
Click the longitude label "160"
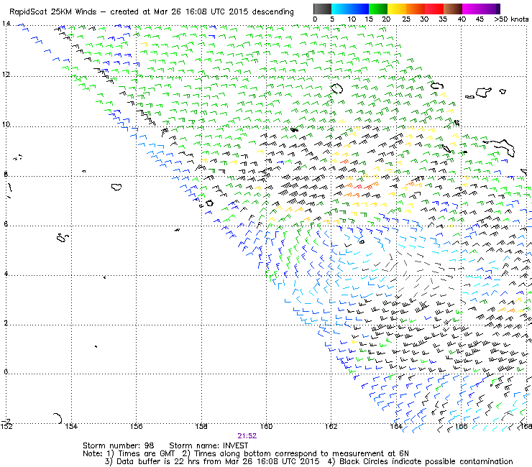pyautogui.click(x=266, y=426)
